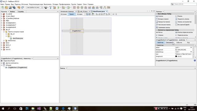The width and height of the screenshot is (197, 111).
Task: Select Панель инструментов in Palette
Action: pyautogui.click(x=183, y=22)
